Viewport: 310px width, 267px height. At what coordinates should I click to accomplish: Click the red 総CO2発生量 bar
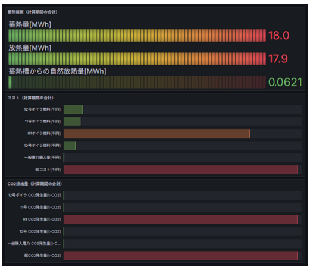point(181,256)
